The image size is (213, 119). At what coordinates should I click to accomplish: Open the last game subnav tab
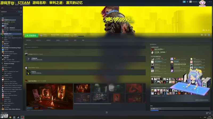click(83, 40)
